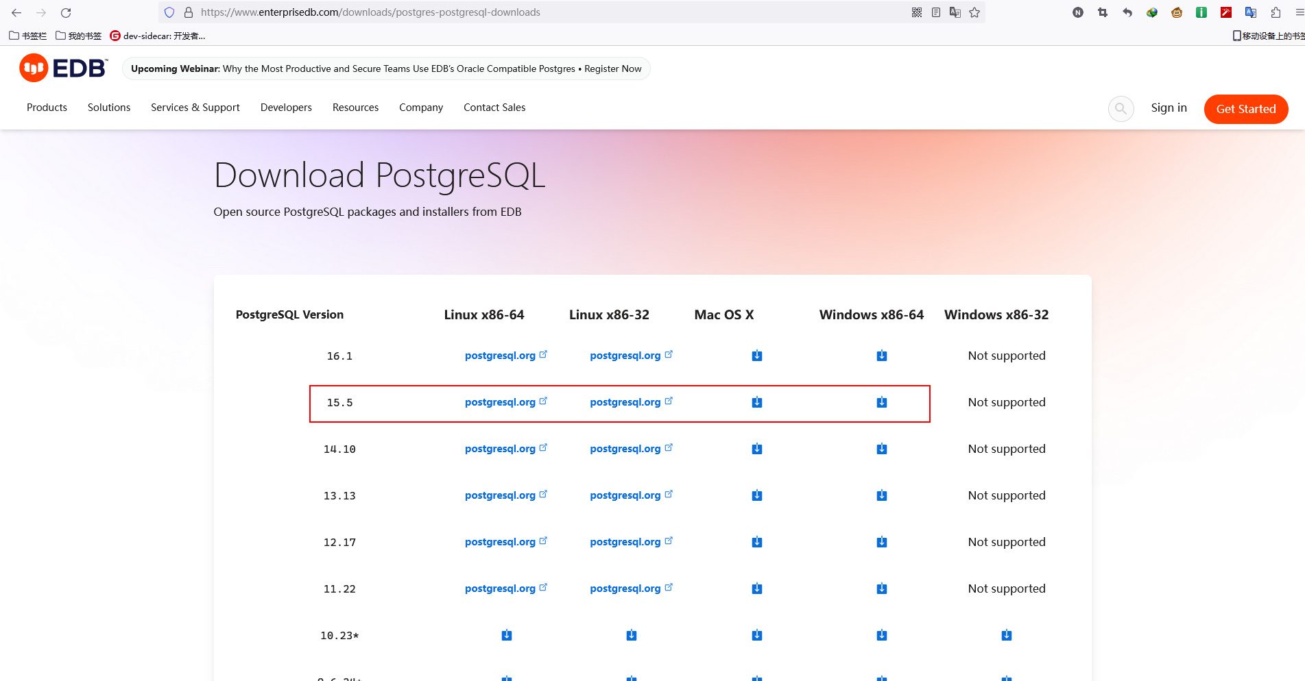The height and width of the screenshot is (681, 1305).
Task: Download PostgreSQL 13.13 for Windows x86-64
Action: click(882, 495)
